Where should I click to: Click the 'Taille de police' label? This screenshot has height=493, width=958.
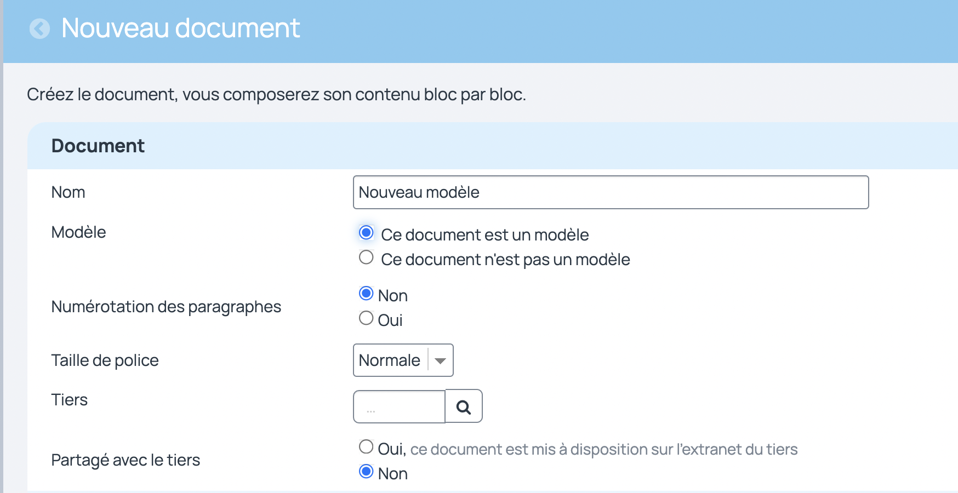[x=105, y=360]
